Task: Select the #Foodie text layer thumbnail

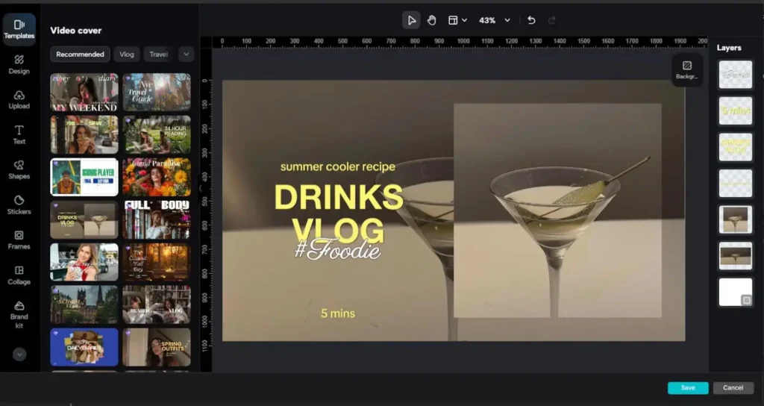Action: 735,75
